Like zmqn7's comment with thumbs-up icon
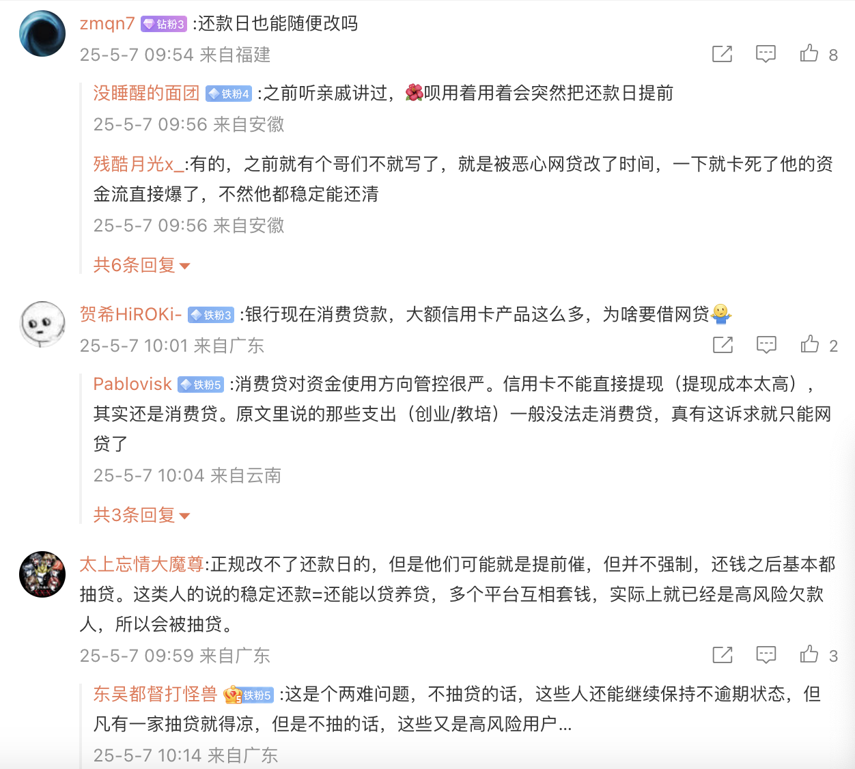Image resolution: width=855 pixels, height=769 pixels. 809,54
